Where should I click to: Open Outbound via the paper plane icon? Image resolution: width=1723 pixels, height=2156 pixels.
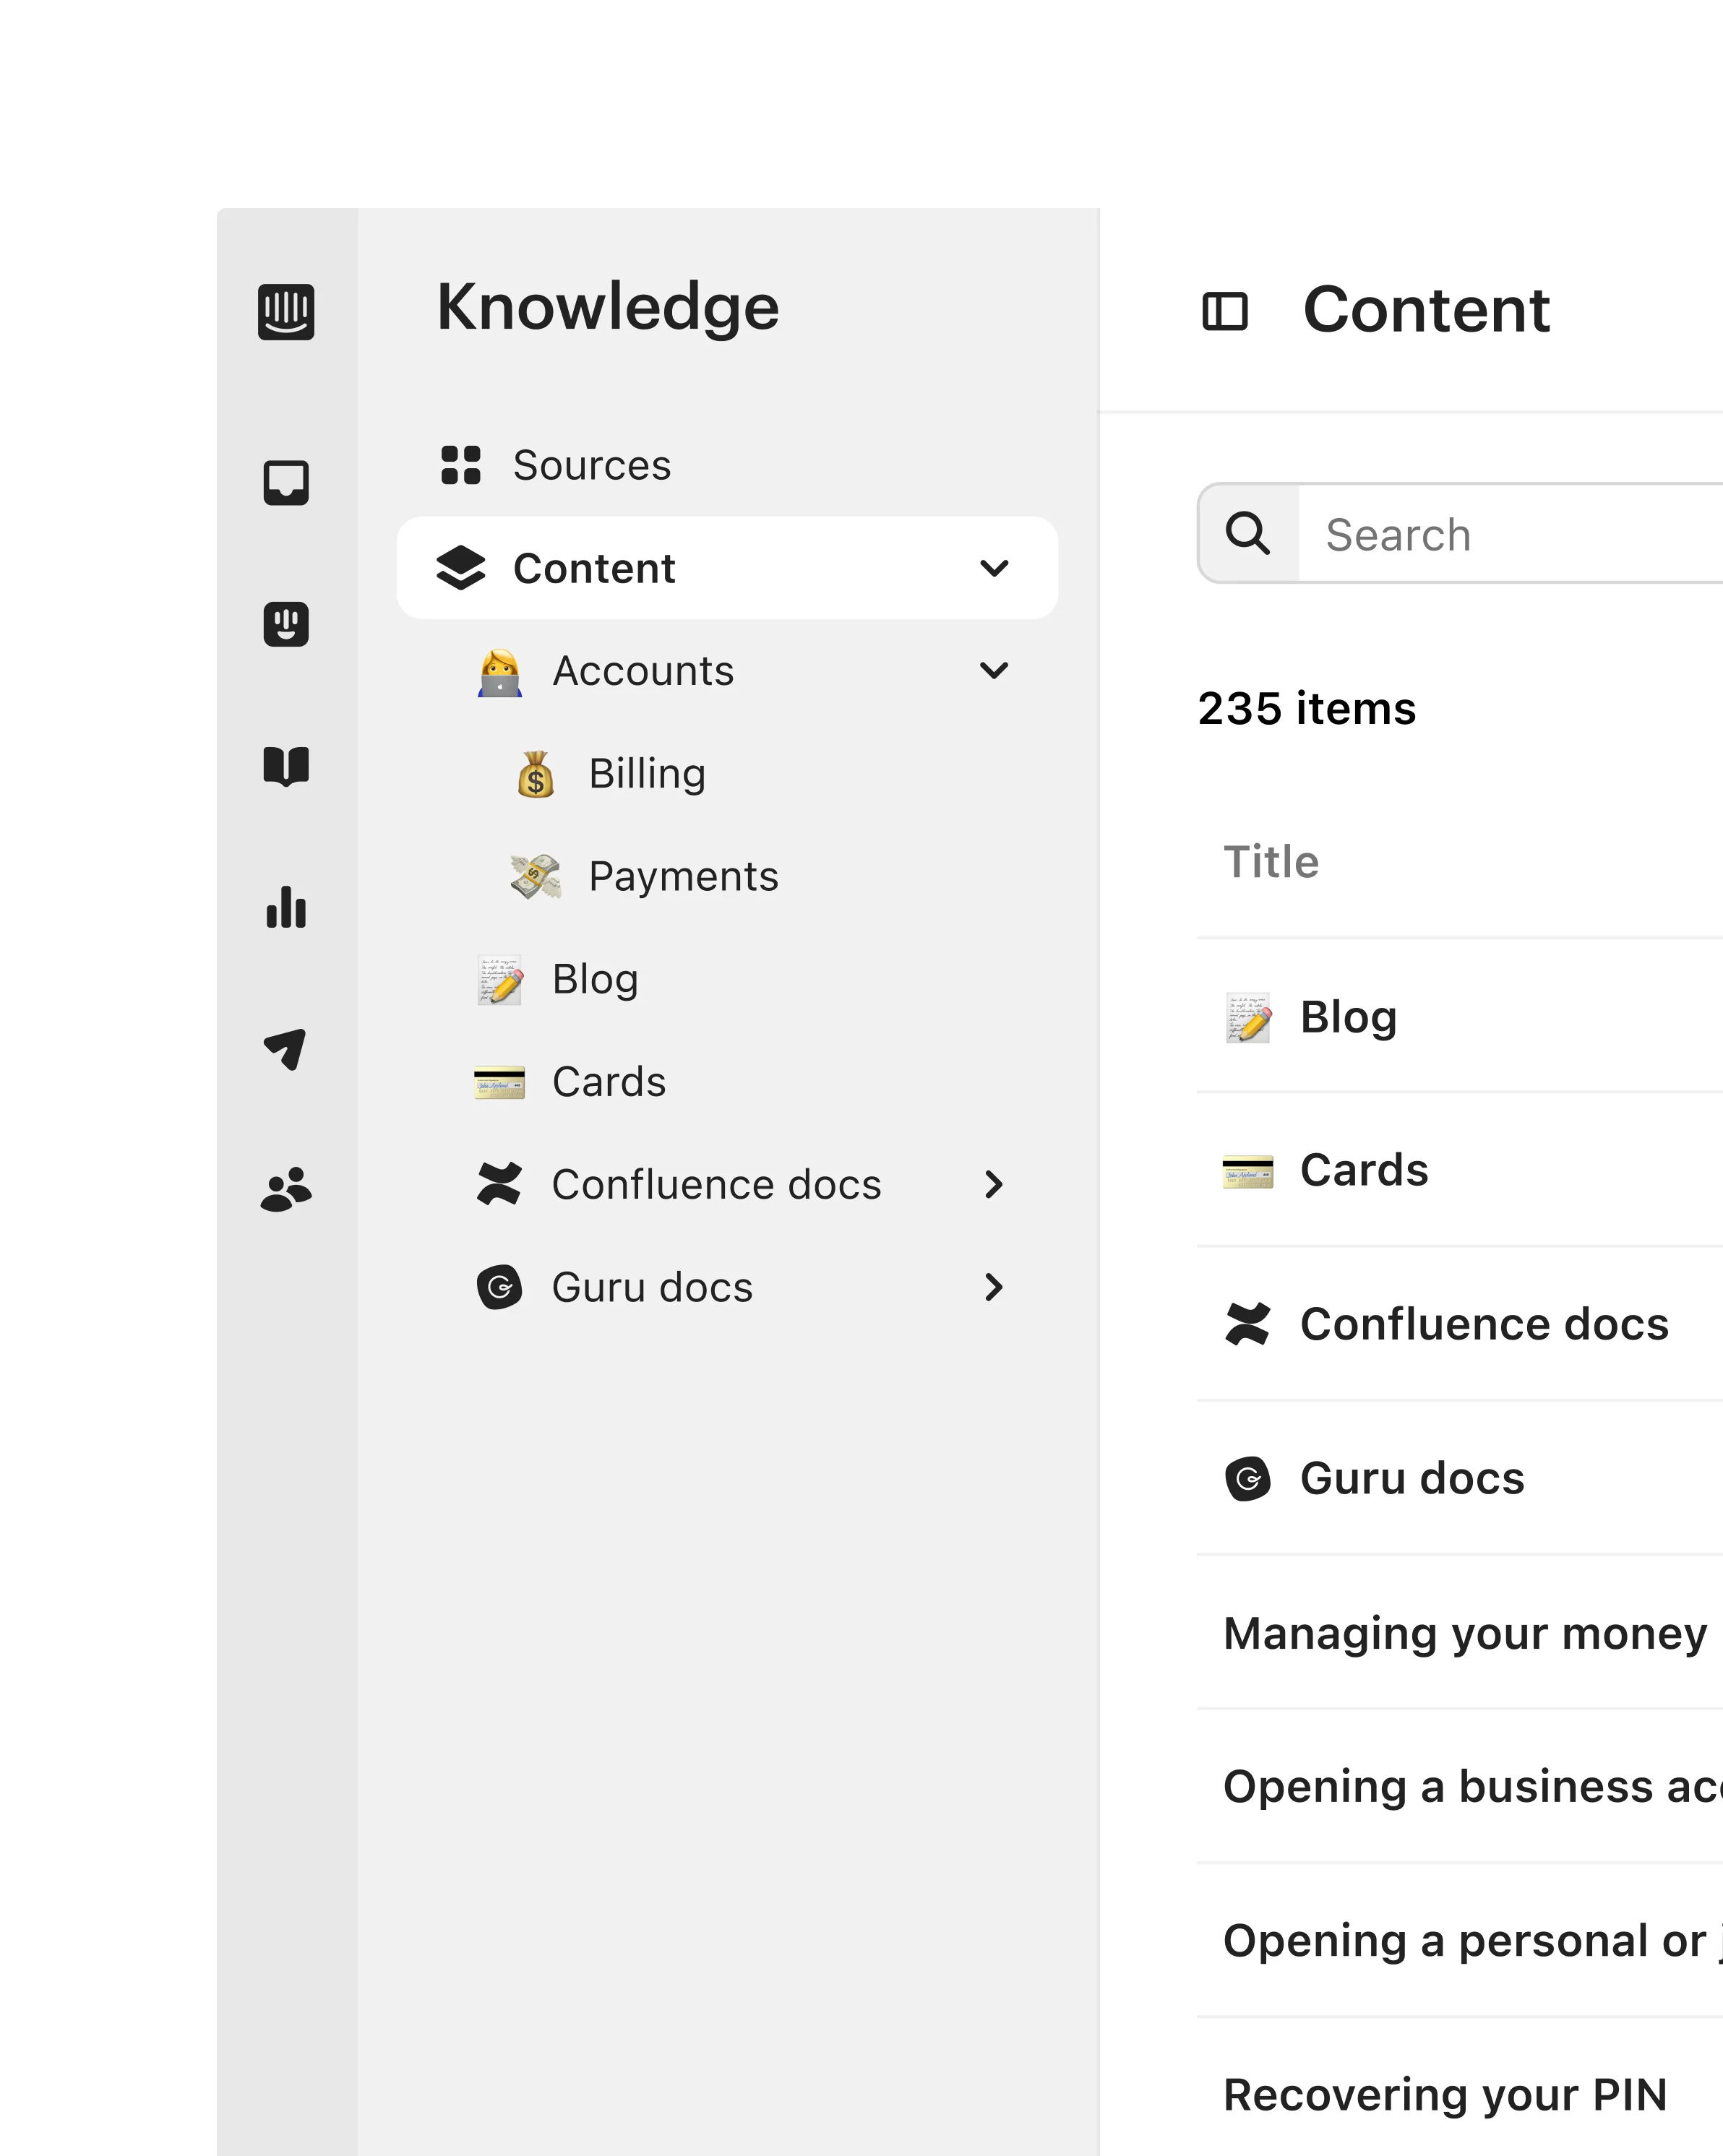287,1051
